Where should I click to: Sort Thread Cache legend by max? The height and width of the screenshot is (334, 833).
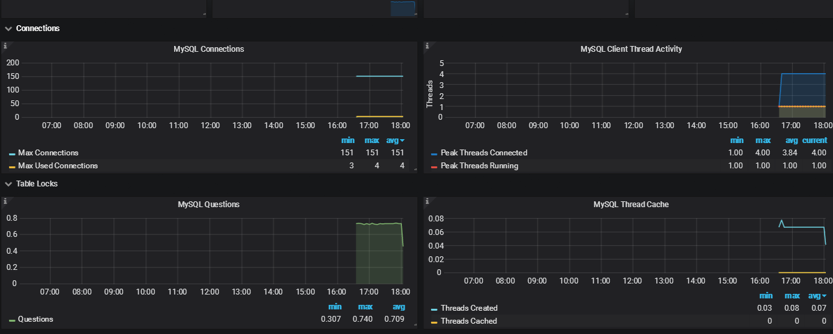tap(792, 296)
